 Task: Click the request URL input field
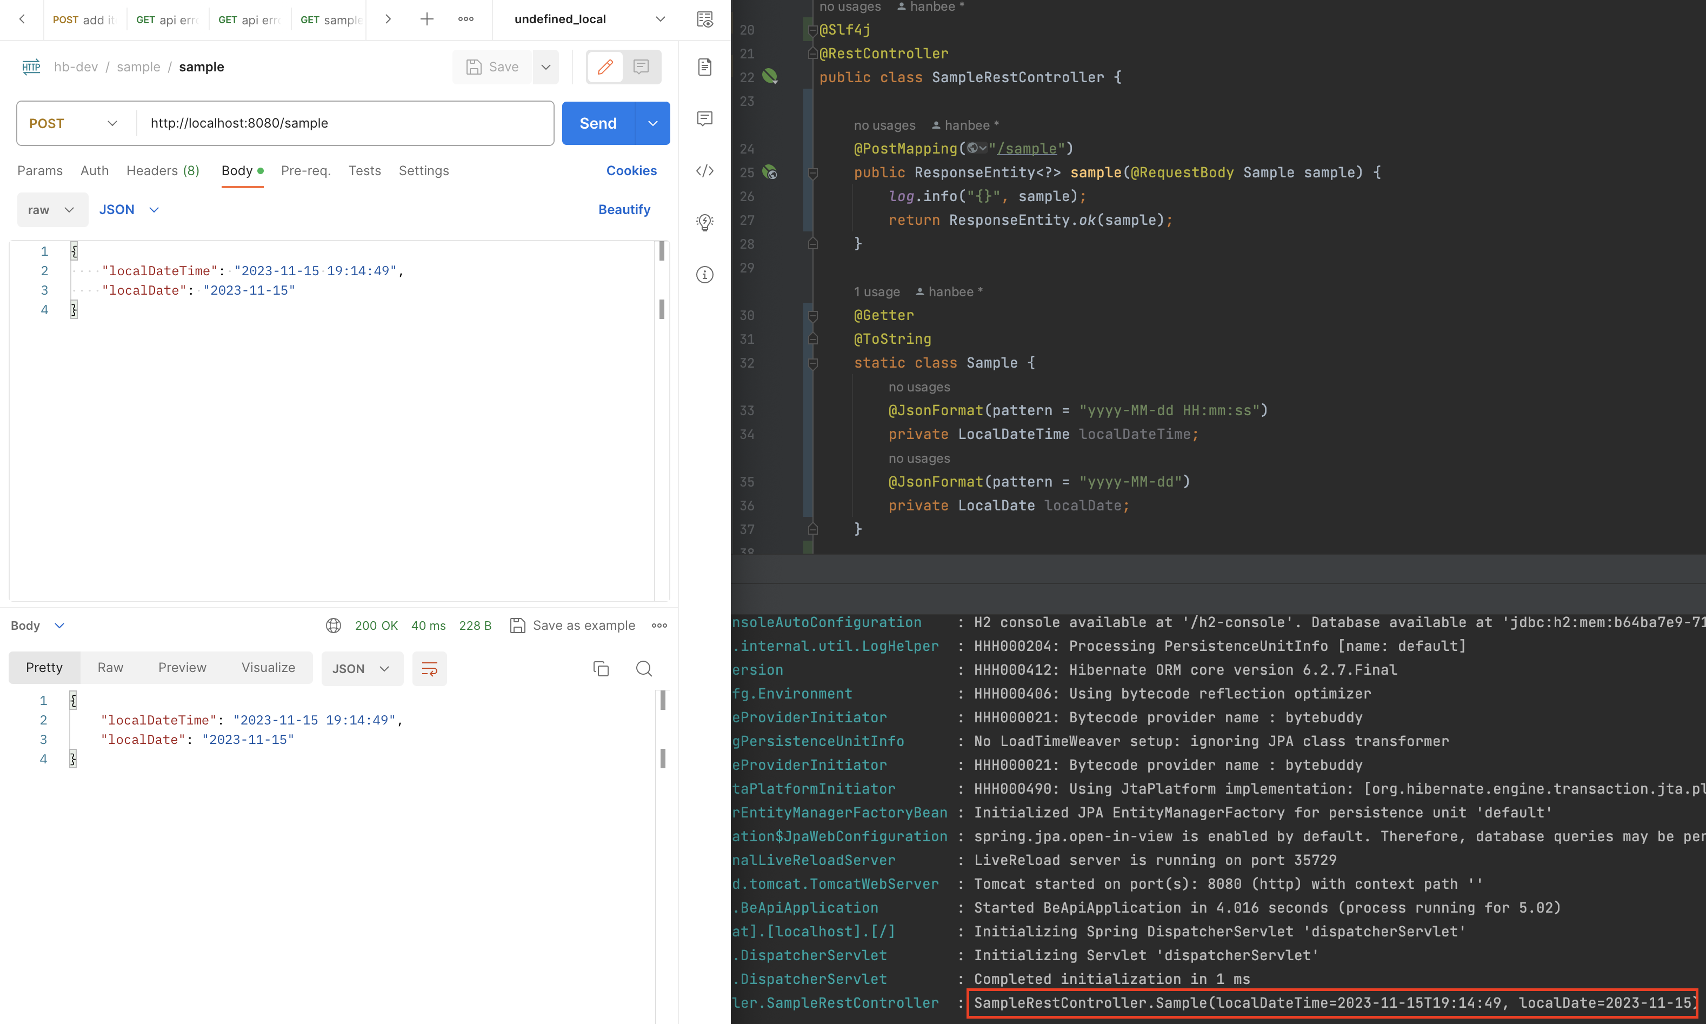pyautogui.click(x=345, y=123)
